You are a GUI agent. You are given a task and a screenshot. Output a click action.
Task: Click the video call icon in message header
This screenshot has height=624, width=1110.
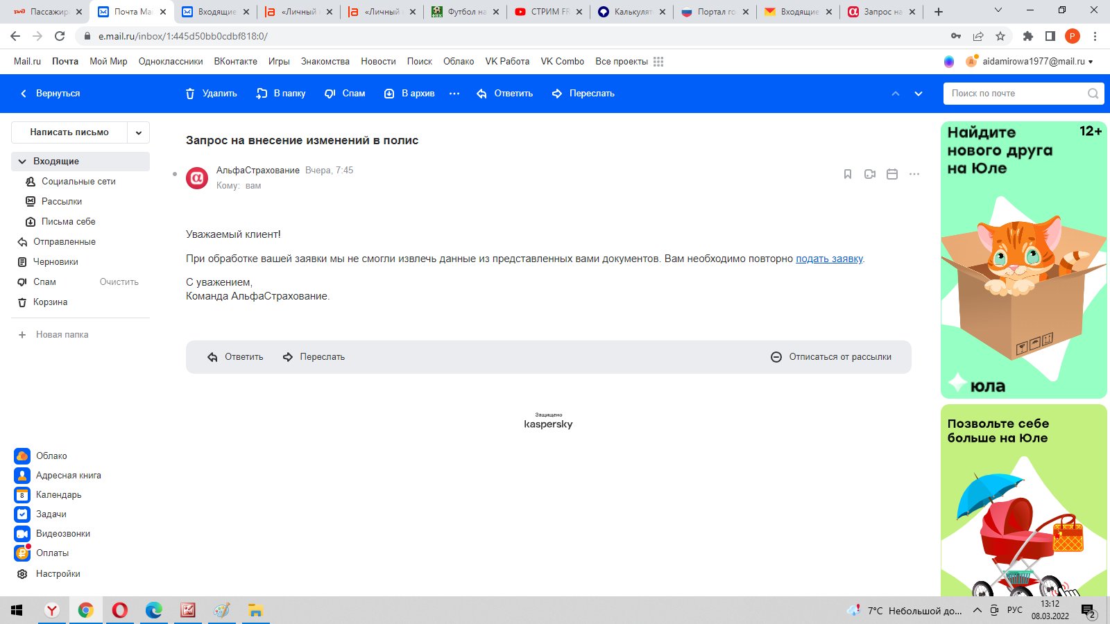(x=870, y=174)
